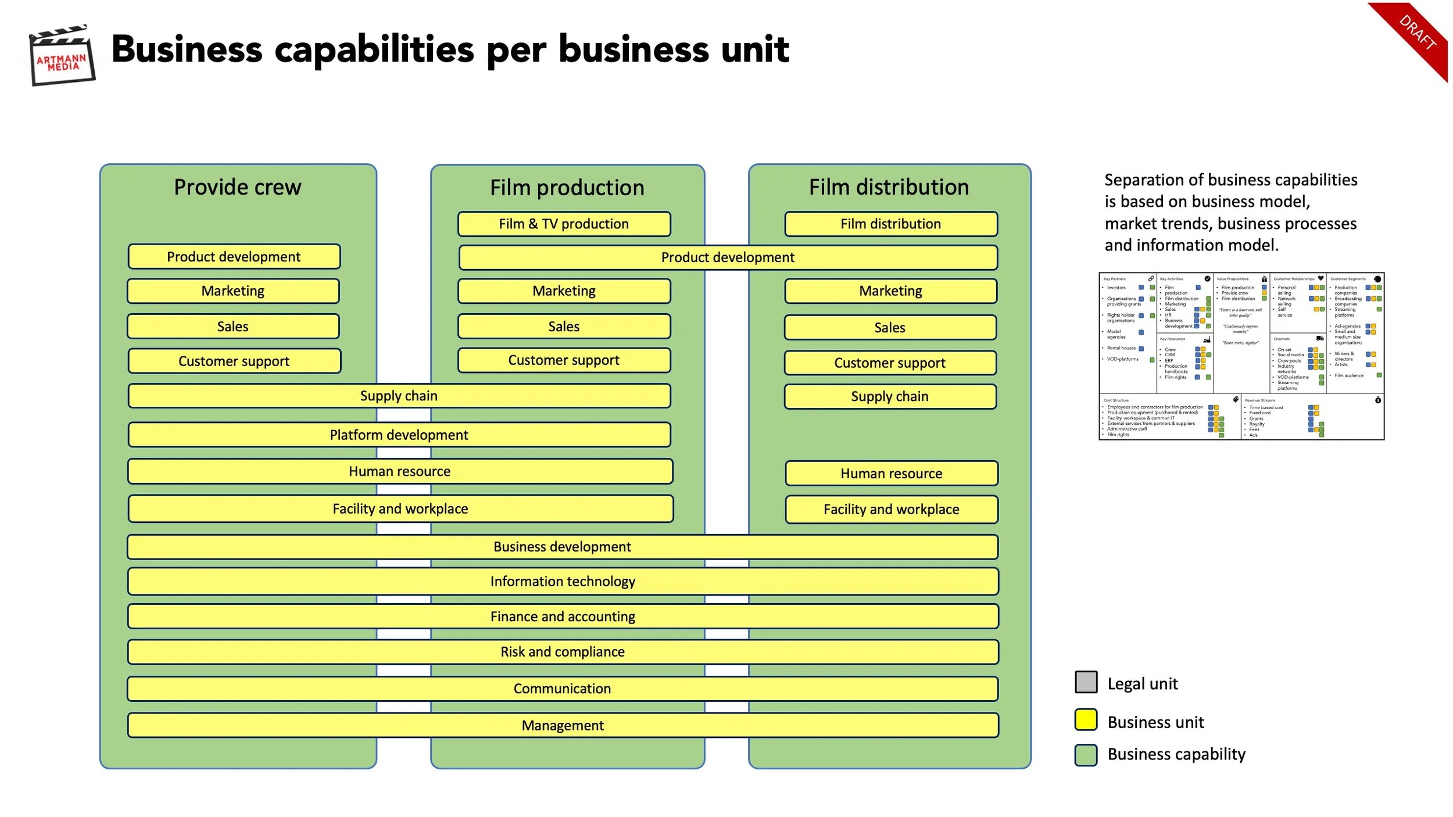This screenshot has height=817, width=1453.
Task: Click the Management capability bar
Action: (x=563, y=726)
